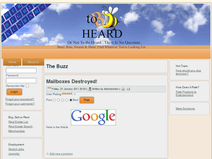Viewport: 212px width, 159px height.
Task: Click Written by Administrator text
Action: click(105, 89)
